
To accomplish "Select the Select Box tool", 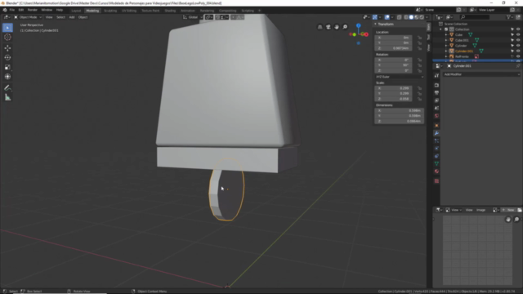I will tap(7, 28).
